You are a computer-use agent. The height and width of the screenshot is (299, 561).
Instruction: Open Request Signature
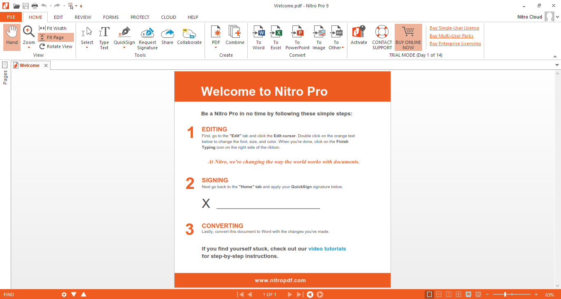pyautogui.click(x=147, y=38)
